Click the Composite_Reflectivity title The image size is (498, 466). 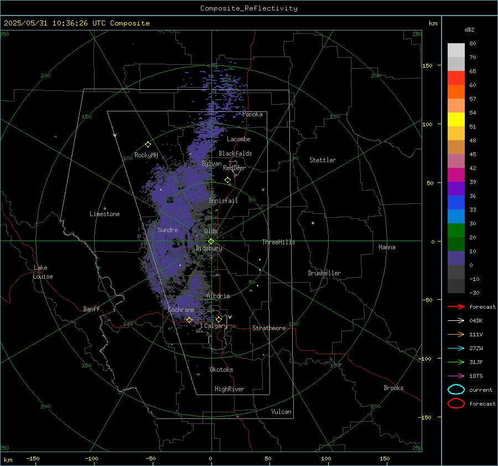pyautogui.click(x=249, y=8)
